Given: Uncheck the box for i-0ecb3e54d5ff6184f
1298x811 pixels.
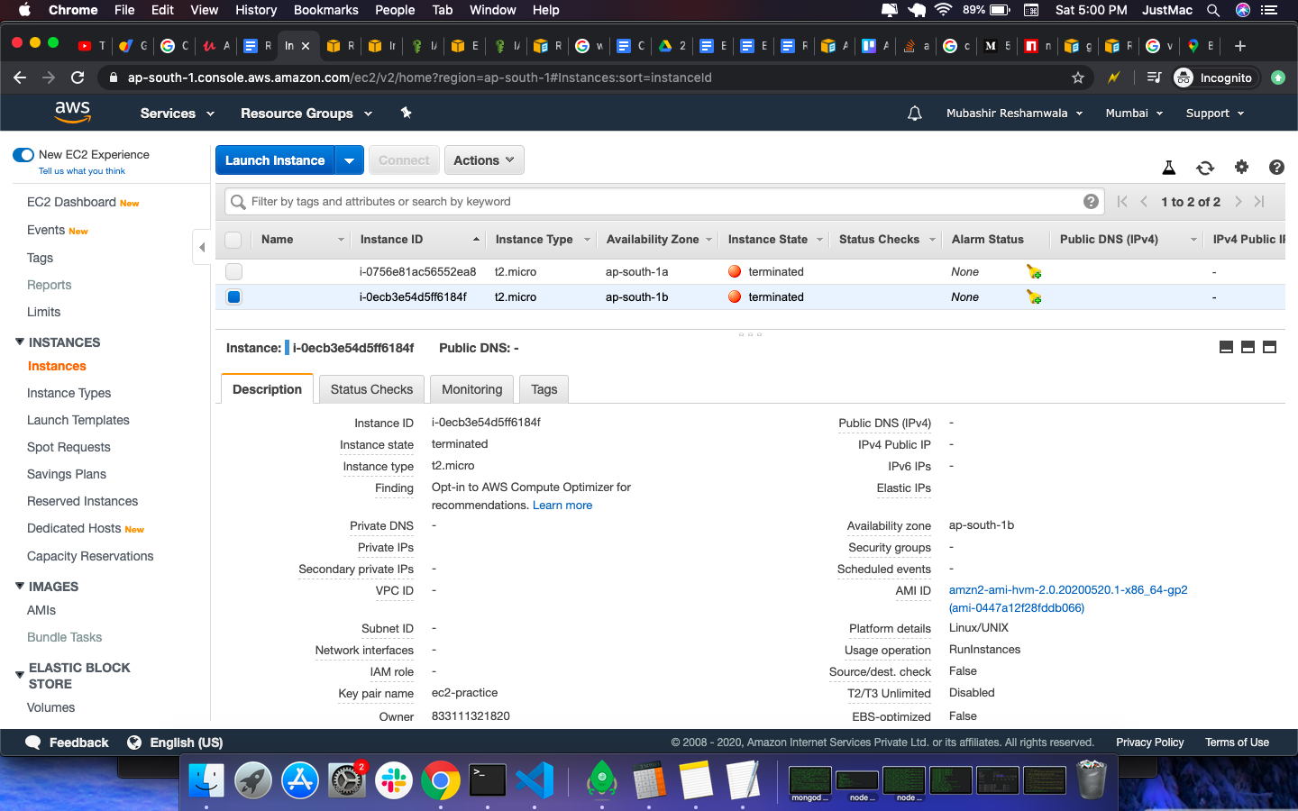Looking at the screenshot, I should click(233, 296).
